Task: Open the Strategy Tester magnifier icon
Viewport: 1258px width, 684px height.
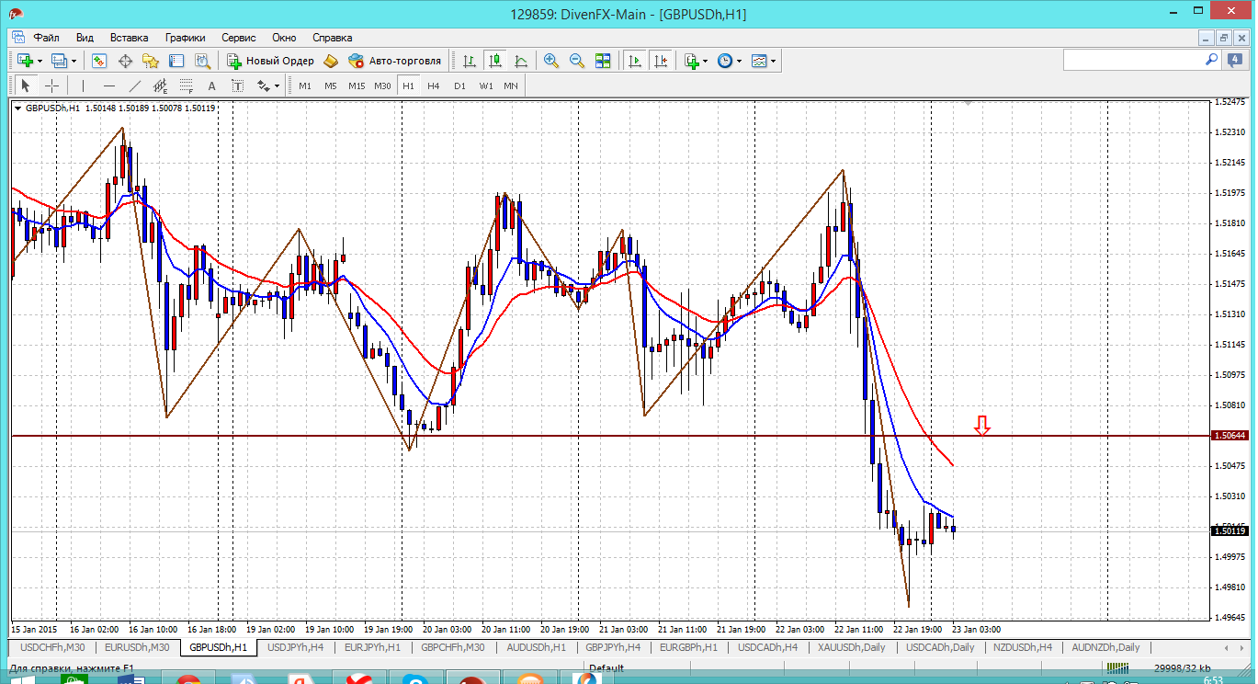Action: [x=203, y=61]
